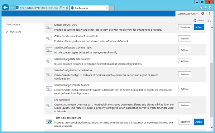215x133 pixels.
Task: Click the Search Config Data Site Columns title
Action: (x=72, y=59)
